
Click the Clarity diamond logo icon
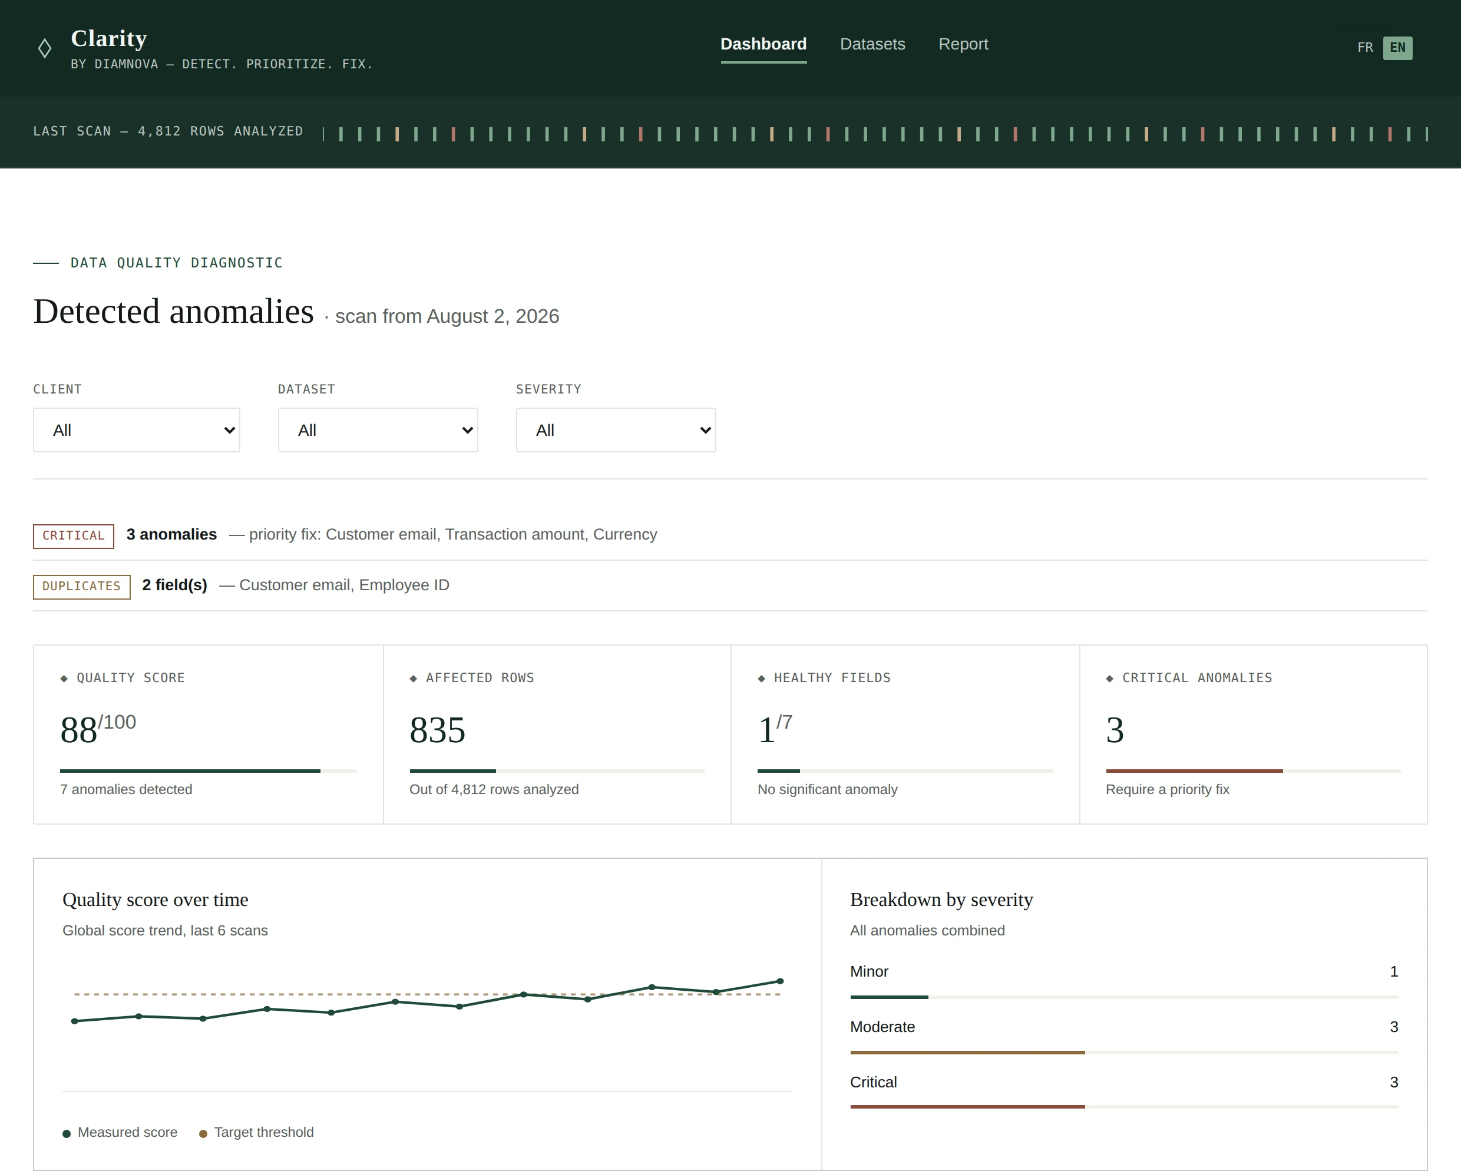(45, 48)
